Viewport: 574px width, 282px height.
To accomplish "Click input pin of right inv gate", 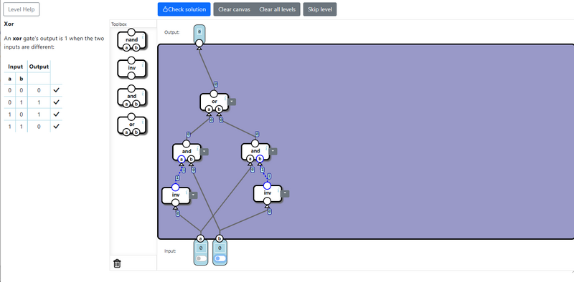I will pos(267,201).
